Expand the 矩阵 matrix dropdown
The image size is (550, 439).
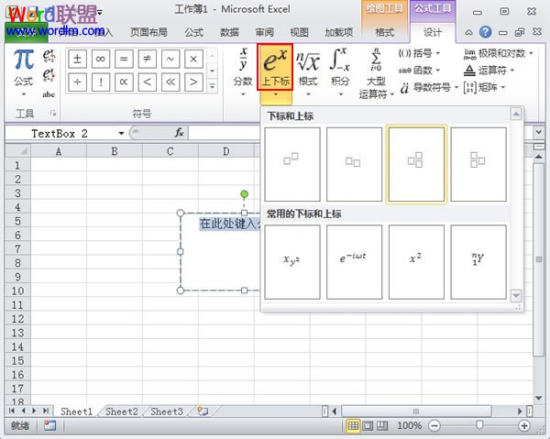[490, 86]
